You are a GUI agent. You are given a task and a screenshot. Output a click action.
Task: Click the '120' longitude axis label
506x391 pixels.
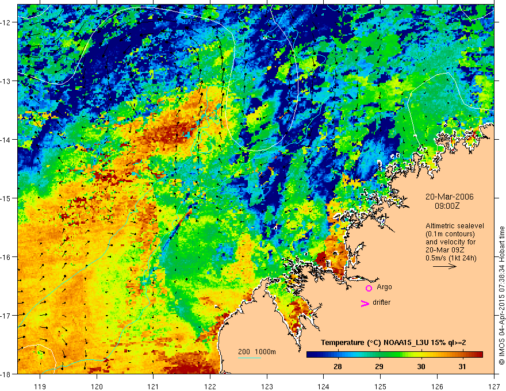point(97,386)
